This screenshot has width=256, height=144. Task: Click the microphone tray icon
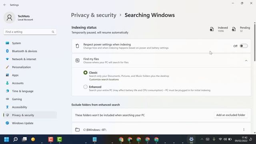coord(214,139)
